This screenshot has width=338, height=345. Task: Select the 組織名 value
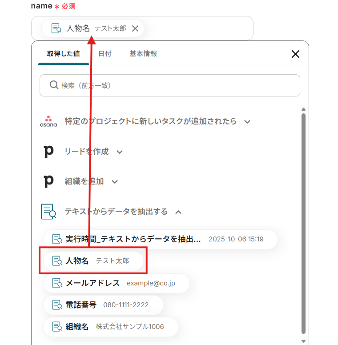click(x=111, y=327)
